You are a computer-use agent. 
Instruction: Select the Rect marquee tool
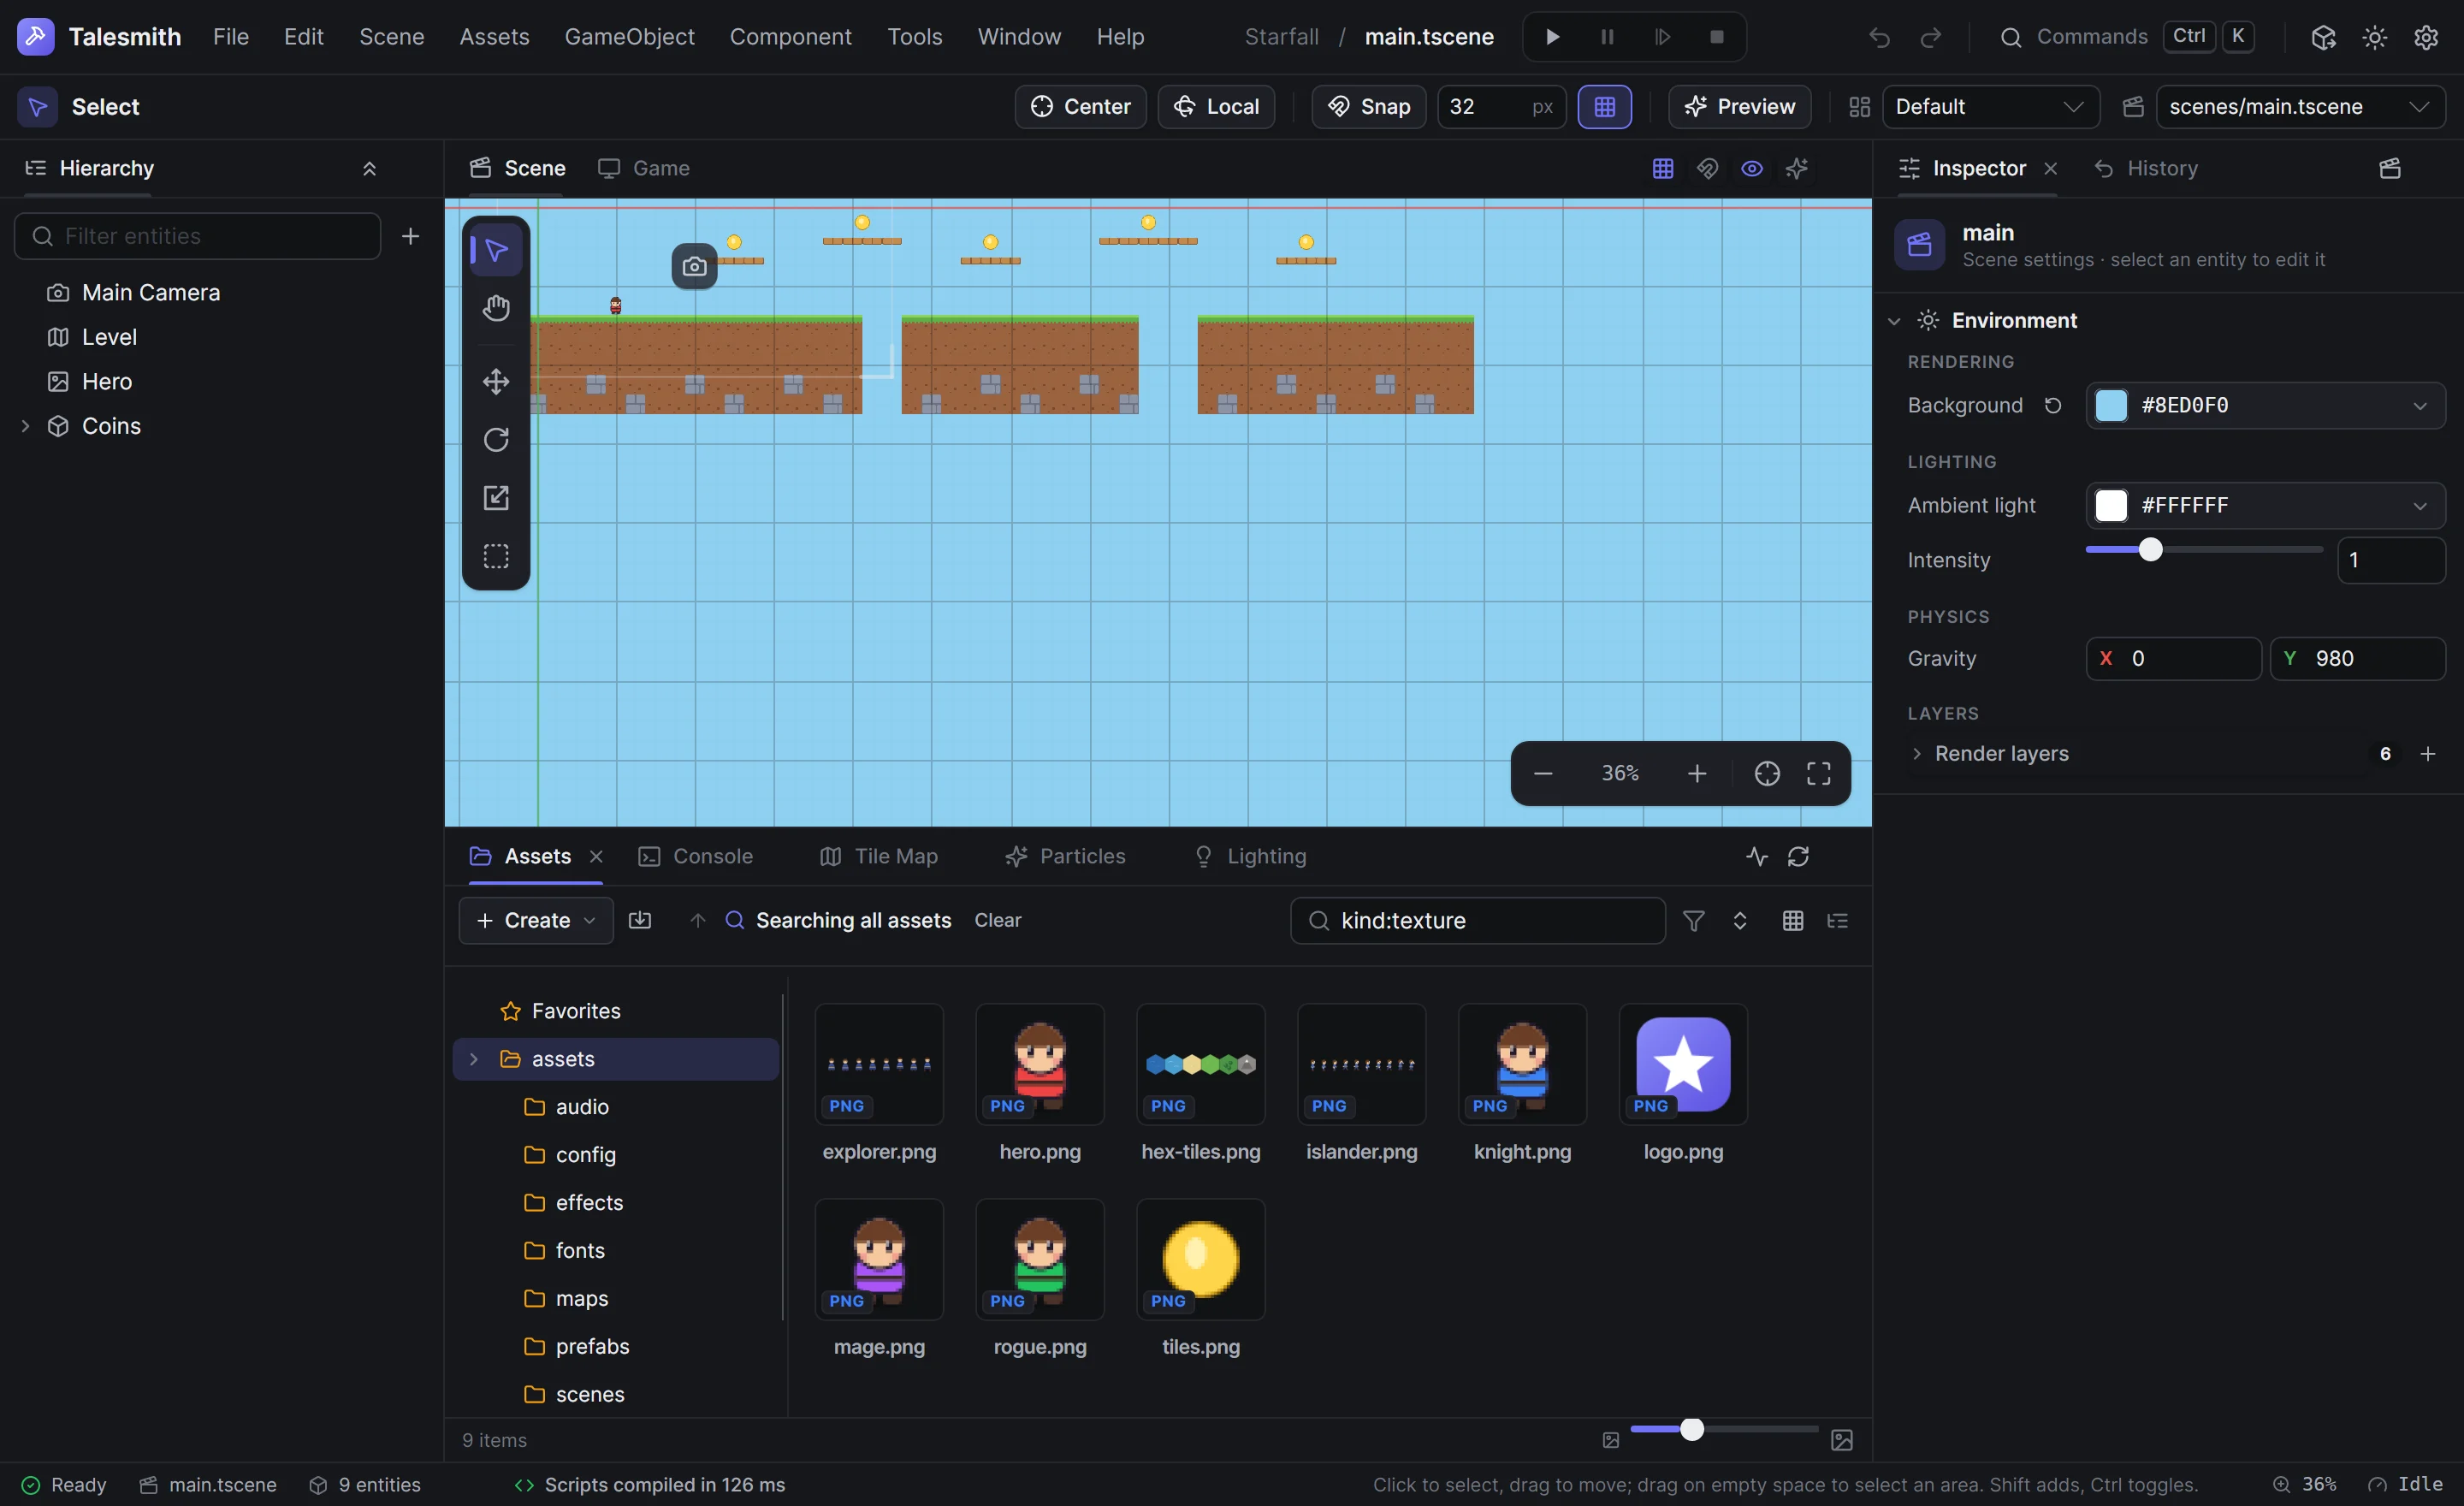coord(496,555)
